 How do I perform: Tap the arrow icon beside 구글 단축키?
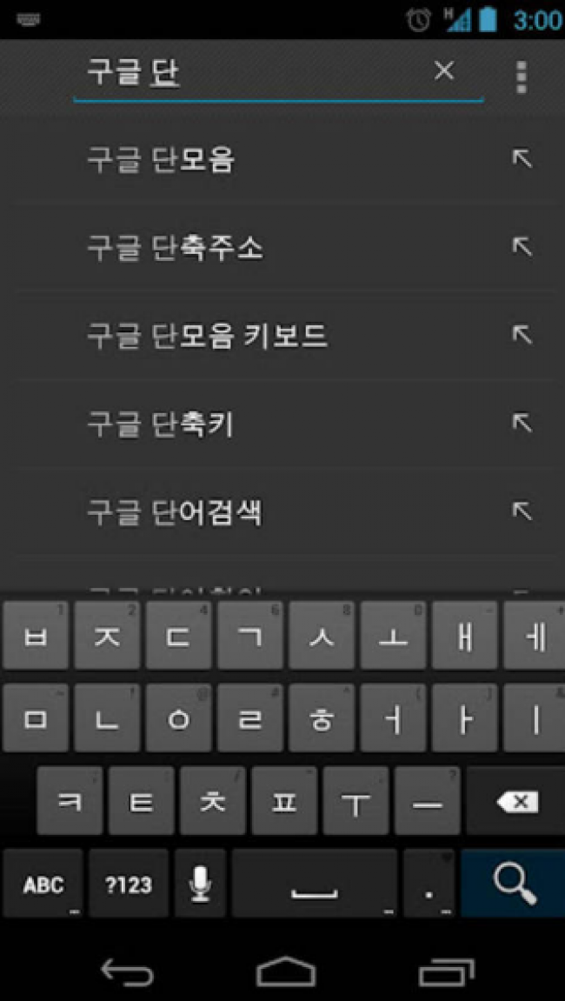coord(522,423)
